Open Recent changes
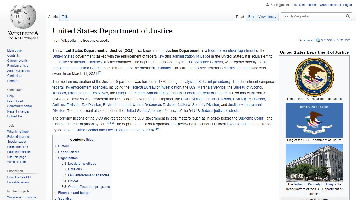 19,111
